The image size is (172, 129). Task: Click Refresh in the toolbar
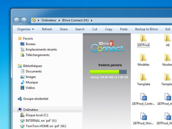[x=47, y=29]
